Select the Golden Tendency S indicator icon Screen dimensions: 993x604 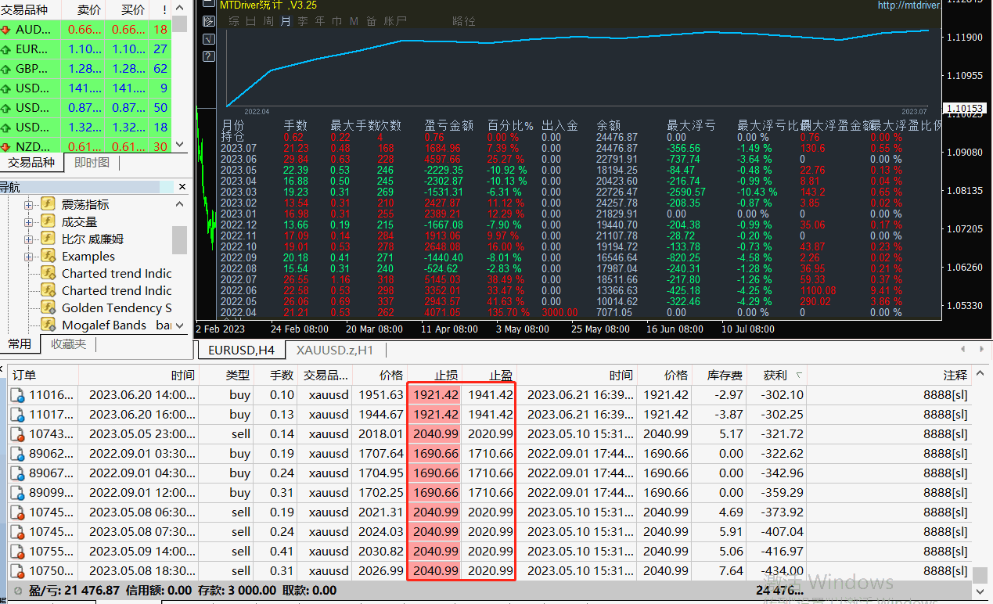47,307
